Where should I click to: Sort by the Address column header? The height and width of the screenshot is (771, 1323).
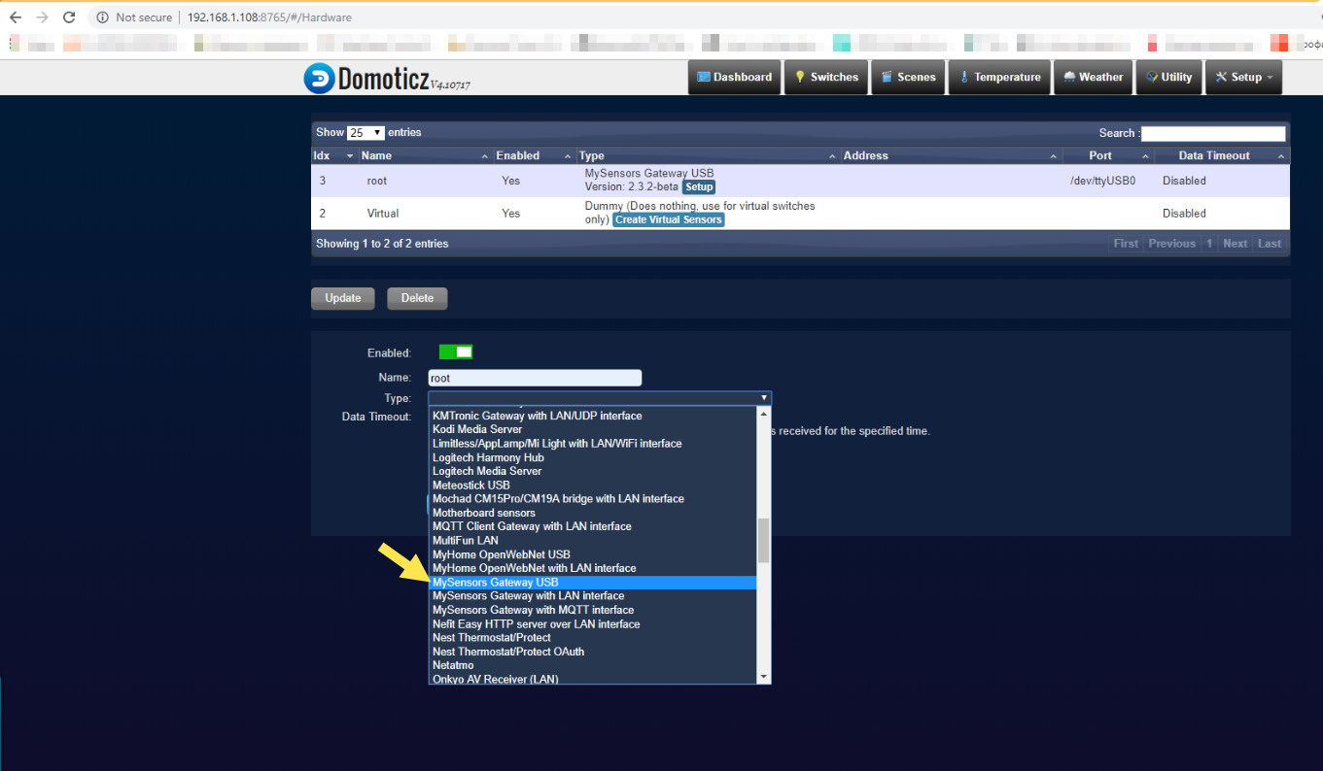(x=951, y=155)
